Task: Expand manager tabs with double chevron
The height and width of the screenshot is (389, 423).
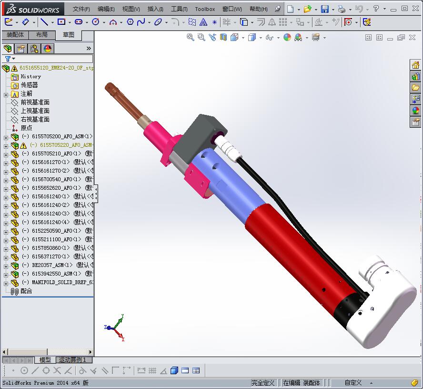Action: tap(89, 49)
